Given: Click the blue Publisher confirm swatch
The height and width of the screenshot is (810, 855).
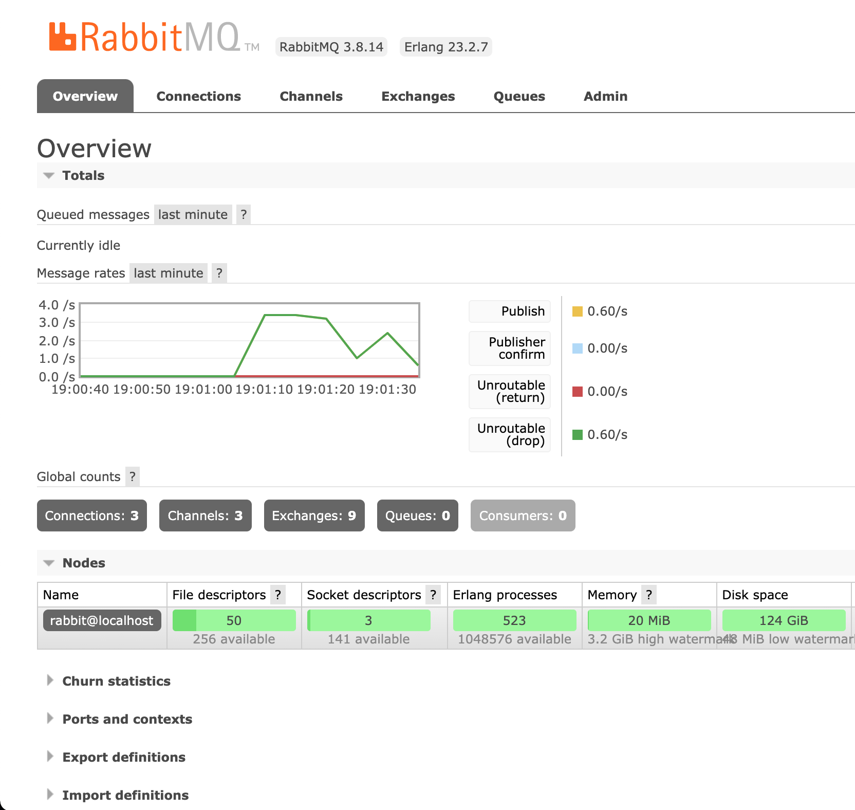Looking at the screenshot, I should pyautogui.click(x=578, y=348).
